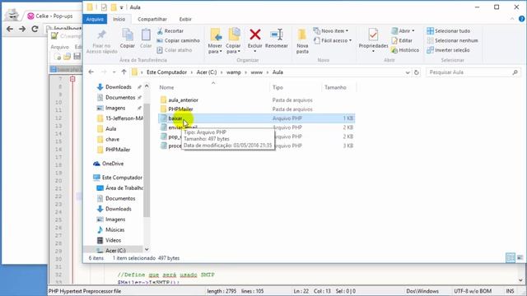Go up one folder level arrow
Viewport: 527px width, 296px height.
[x=124, y=72]
